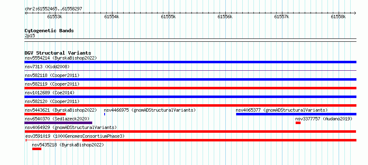Viewport: 368px width, 165px height.
Task: Open nsv582118 (Cooper2011) variant label
Action: click(52, 75)
